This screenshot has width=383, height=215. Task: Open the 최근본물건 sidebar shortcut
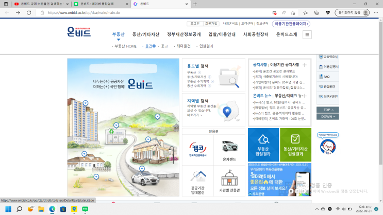pyautogui.click(x=328, y=97)
